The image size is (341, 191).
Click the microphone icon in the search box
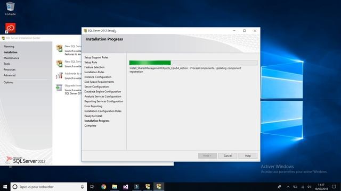[82, 187]
